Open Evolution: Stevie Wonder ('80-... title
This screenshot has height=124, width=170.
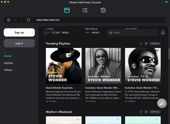coord(102,88)
